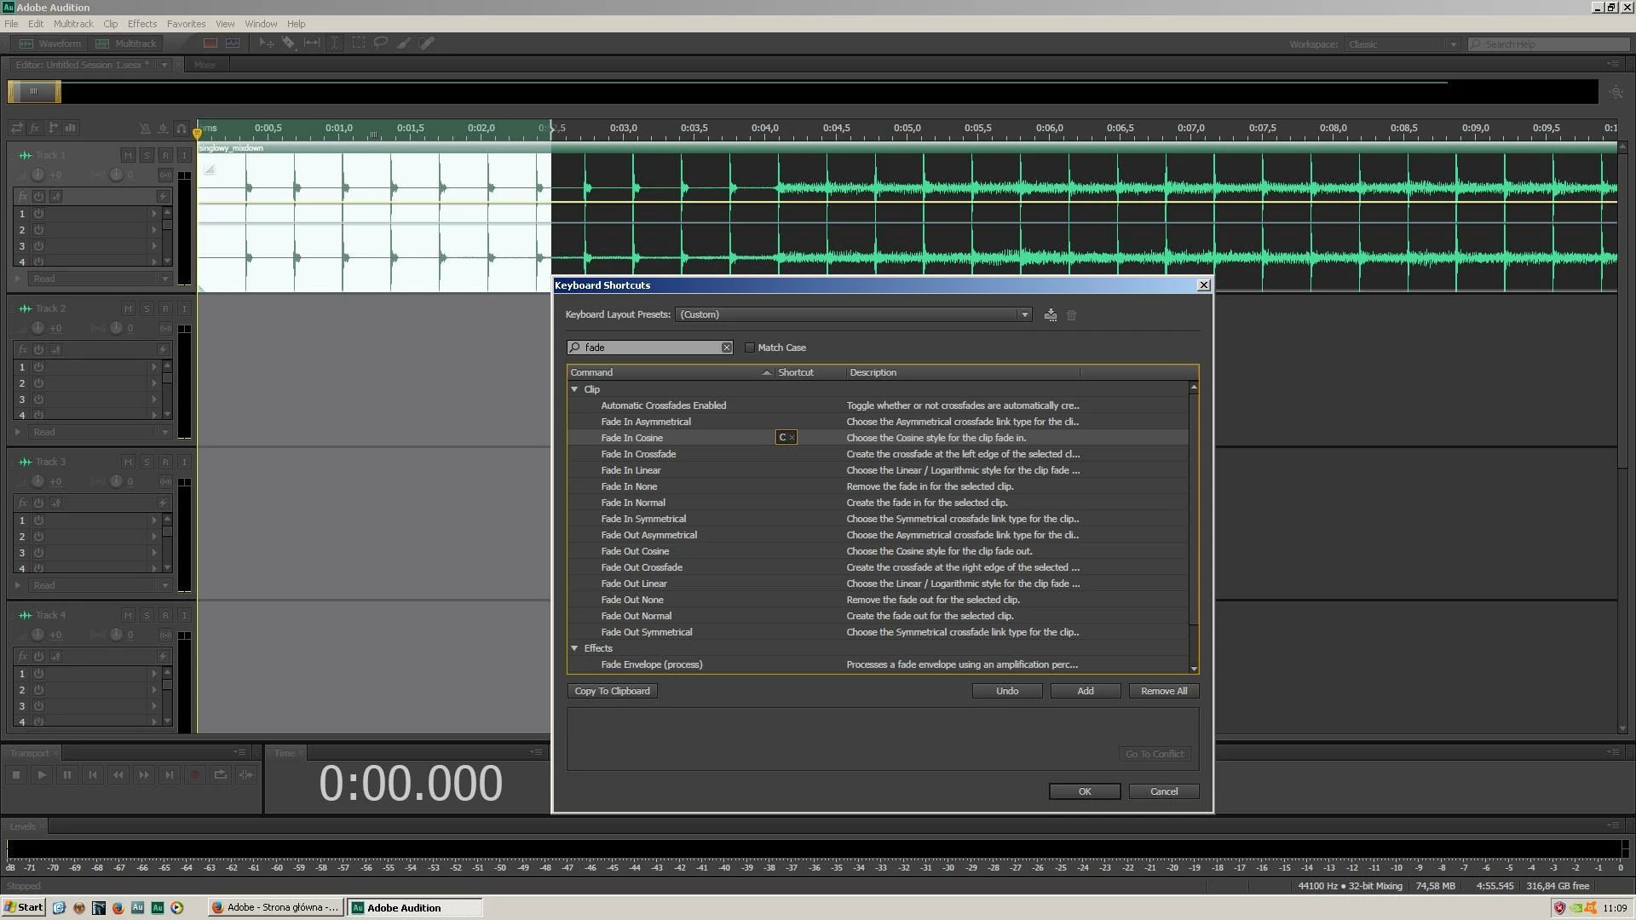Switch to the Mixer tab
The width and height of the screenshot is (1636, 920).
click(204, 65)
